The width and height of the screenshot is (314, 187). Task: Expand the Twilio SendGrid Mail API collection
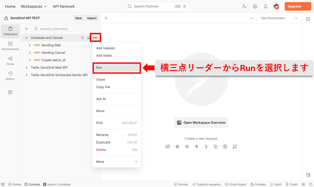(27, 68)
